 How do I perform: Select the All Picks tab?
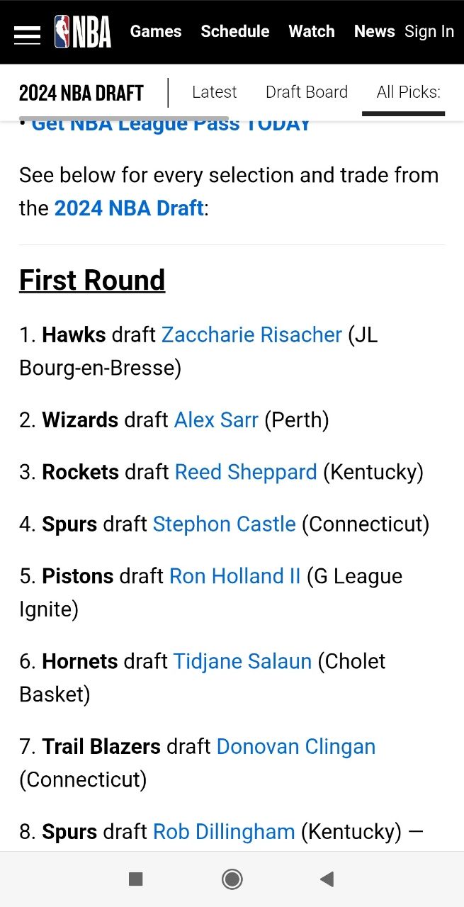(408, 92)
